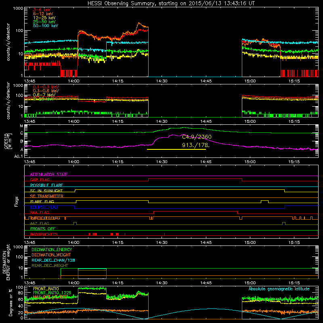The width and height of the screenshot is (323, 323).
Task: Select the 50-100 keV legend label
Action: click(x=46, y=26)
